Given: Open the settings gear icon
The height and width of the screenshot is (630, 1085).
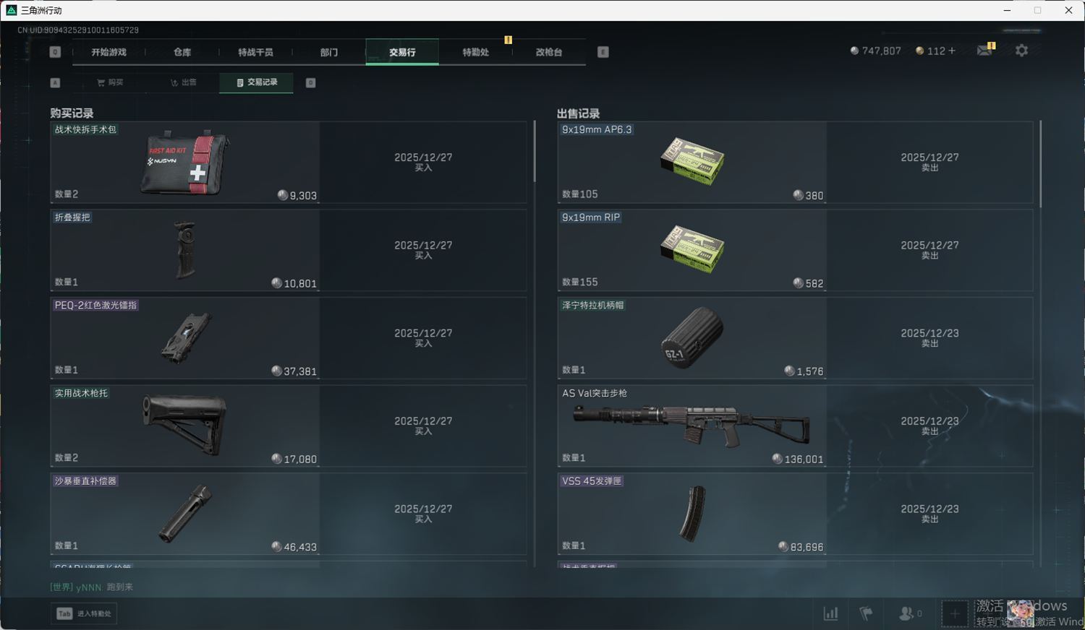Looking at the screenshot, I should pyautogui.click(x=1021, y=51).
